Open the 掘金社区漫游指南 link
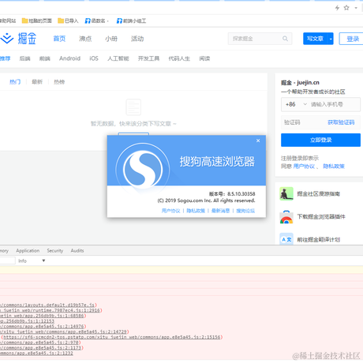363x363 pixels. pos(318,194)
